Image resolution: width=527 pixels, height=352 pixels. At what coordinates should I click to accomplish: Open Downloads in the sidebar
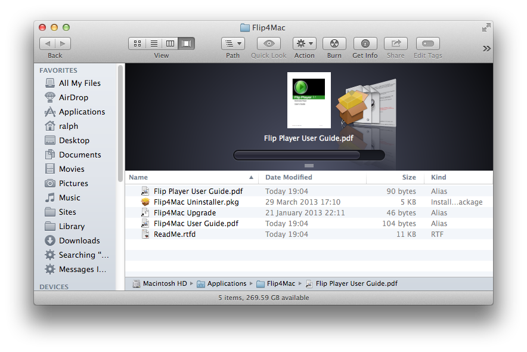72,240
